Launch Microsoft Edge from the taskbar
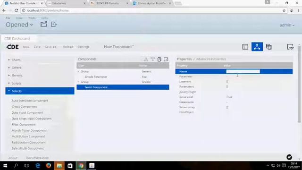The image size is (302, 170). click(x=38, y=166)
